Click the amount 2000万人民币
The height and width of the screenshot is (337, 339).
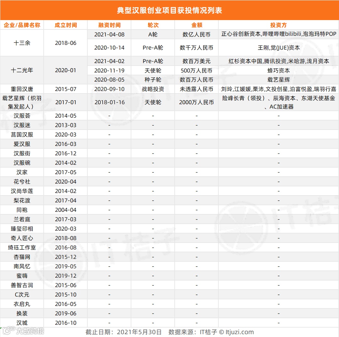click(x=197, y=102)
